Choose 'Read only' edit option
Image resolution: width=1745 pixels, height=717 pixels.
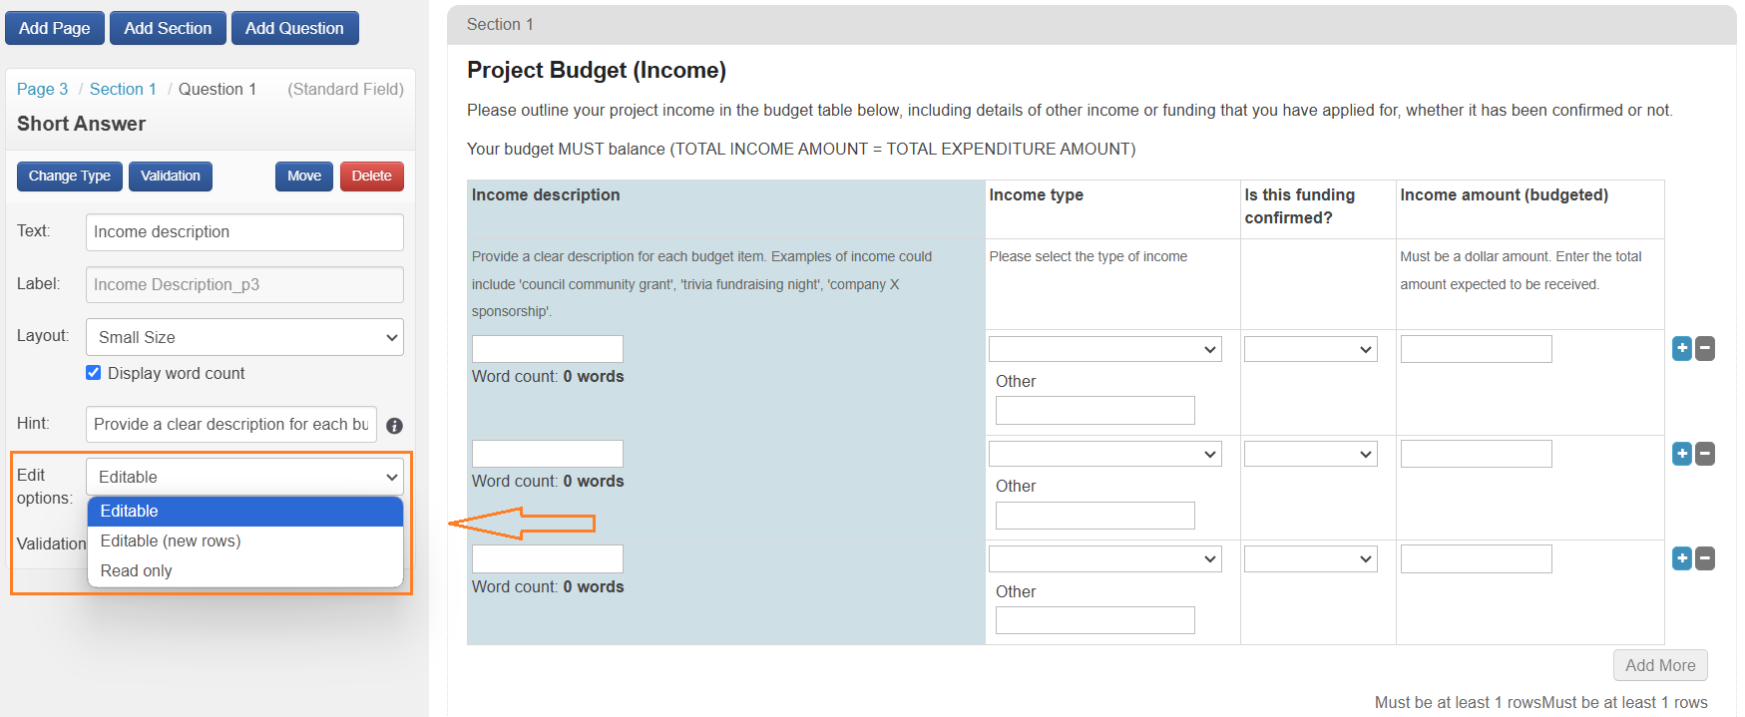(x=137, y=570)
